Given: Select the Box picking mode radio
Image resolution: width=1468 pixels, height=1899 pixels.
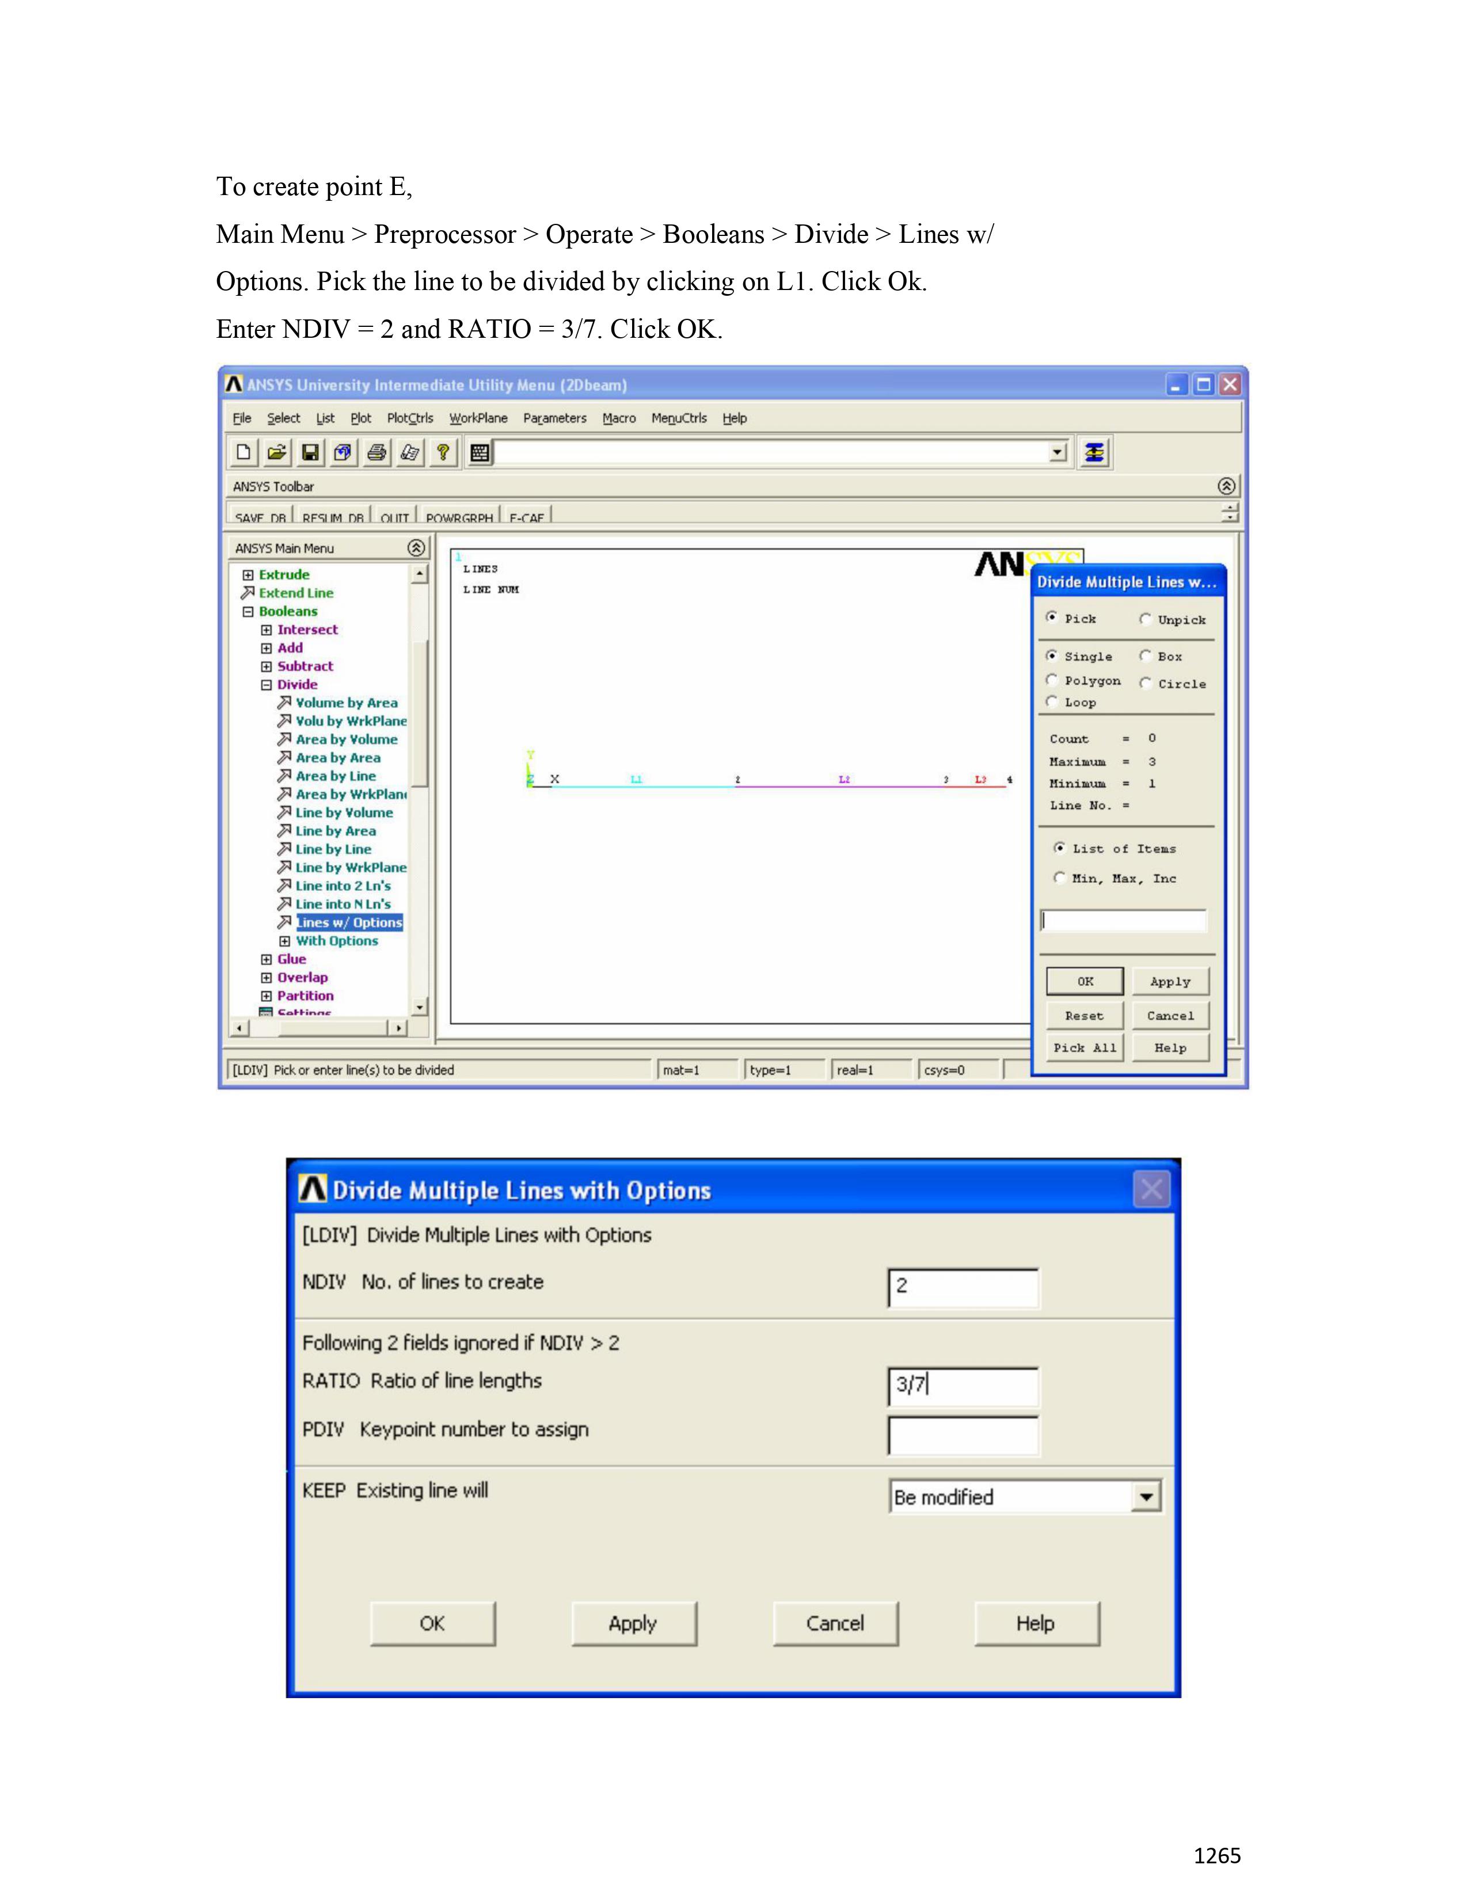Looking at the screenshot, I should pos(1146,657).
